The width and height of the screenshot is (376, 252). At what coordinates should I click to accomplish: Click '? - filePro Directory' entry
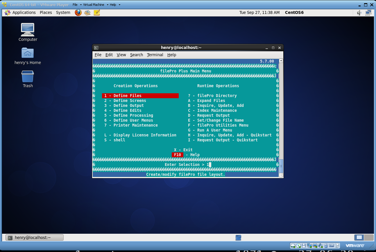tap(212, 96)
